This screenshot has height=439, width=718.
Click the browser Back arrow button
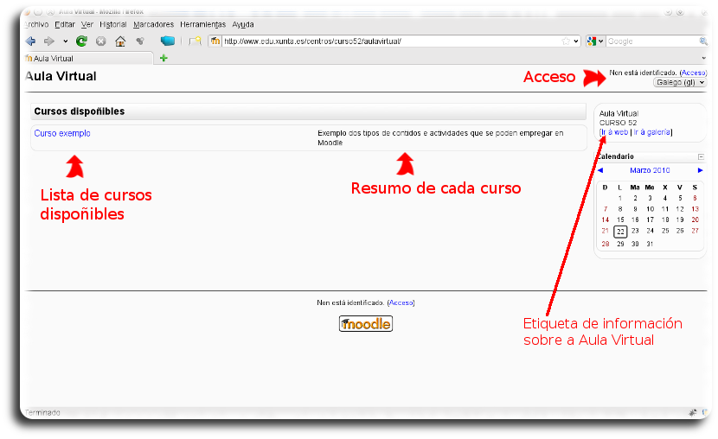pyautogui.click(x=31, y=41)
